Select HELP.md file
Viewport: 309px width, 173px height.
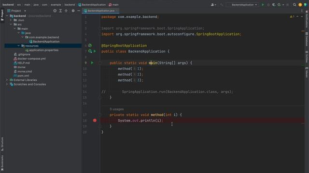click(22, 63)
